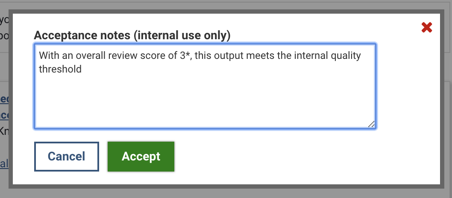Close the dialog with the red X

pyautogui.click(x=426, y=28)
